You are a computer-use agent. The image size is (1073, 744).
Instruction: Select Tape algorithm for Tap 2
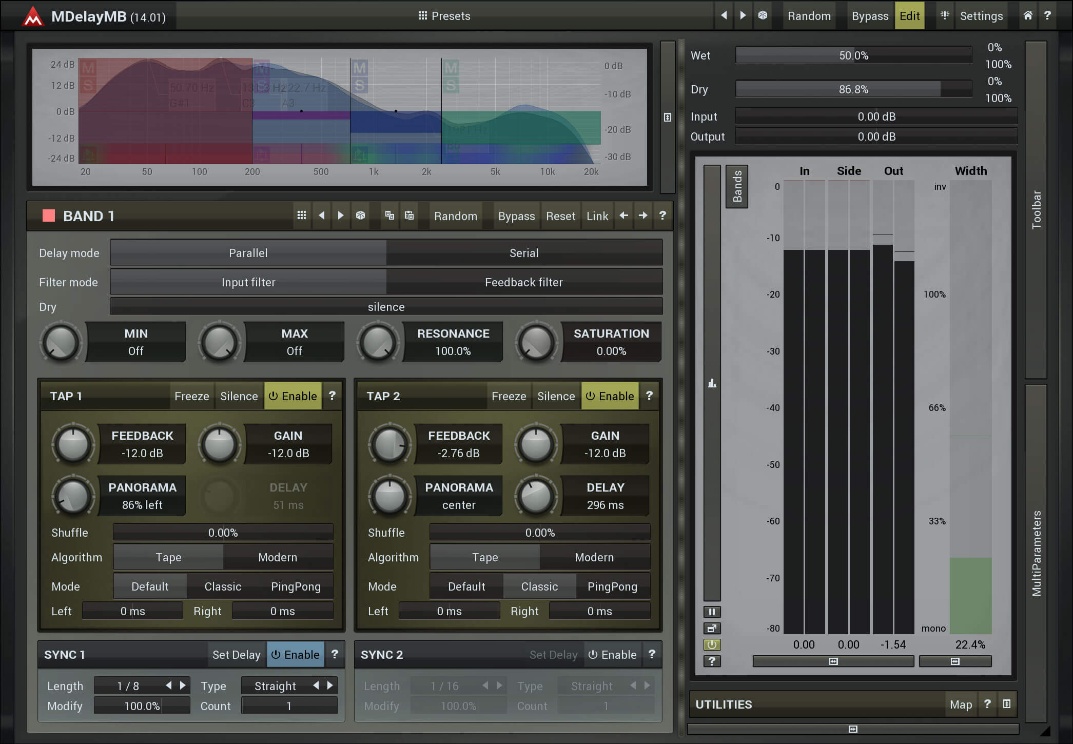coord(485,557)
